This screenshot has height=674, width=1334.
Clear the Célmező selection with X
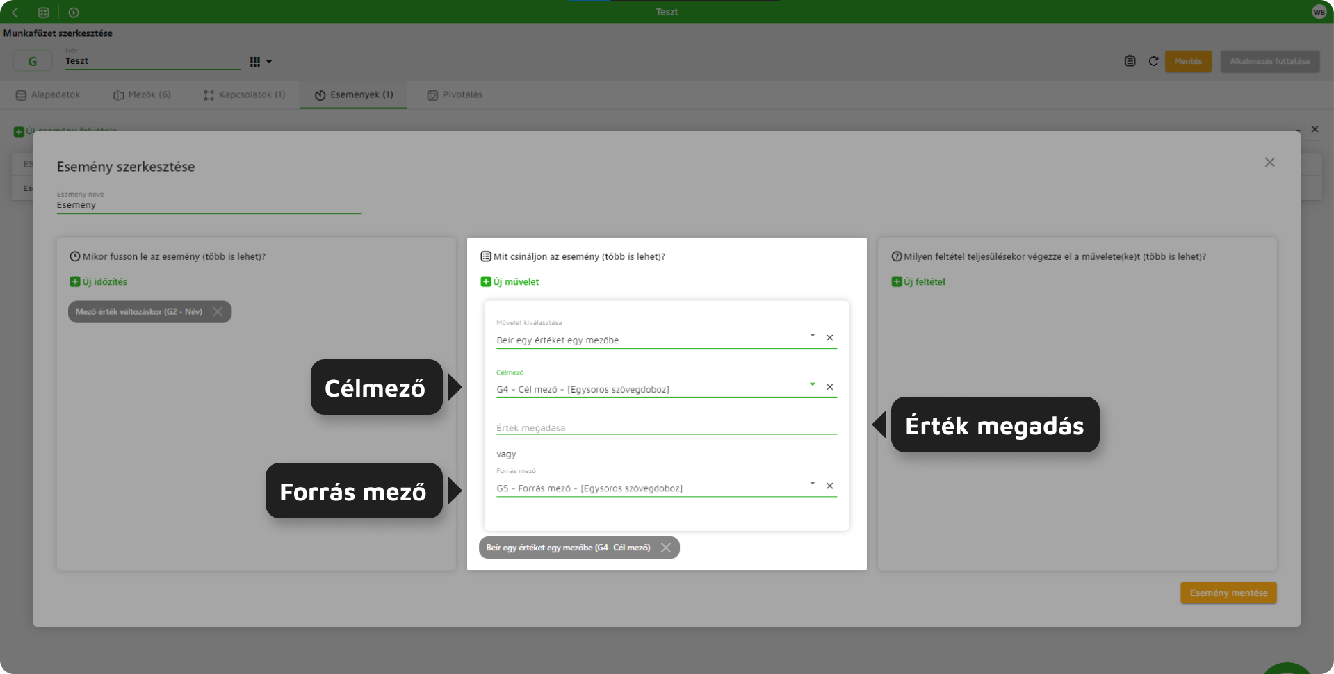pos(829,387)
